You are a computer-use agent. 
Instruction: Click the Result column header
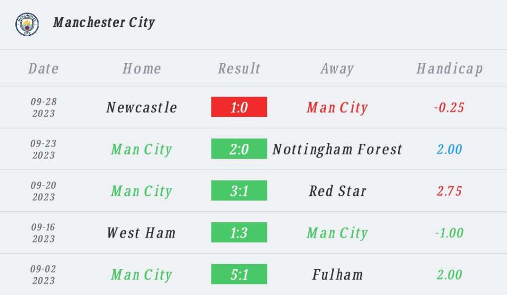tap(239, 68)
